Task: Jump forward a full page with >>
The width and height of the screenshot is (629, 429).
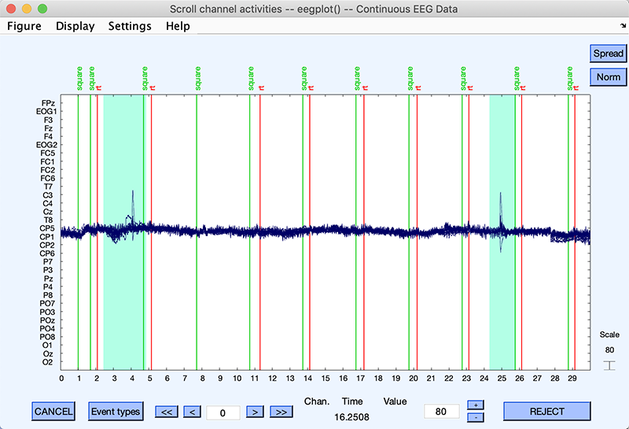Action: pos(281,411)
